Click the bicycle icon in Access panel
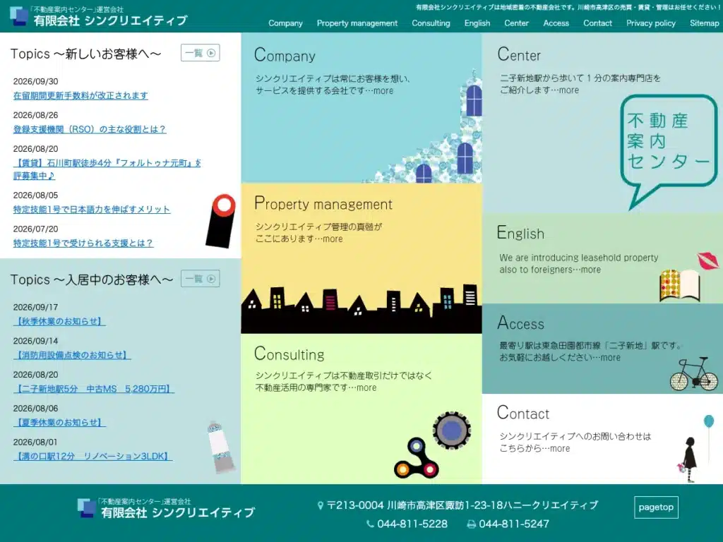This screenshot has width=723, height=542. click(x=693, y=373)
